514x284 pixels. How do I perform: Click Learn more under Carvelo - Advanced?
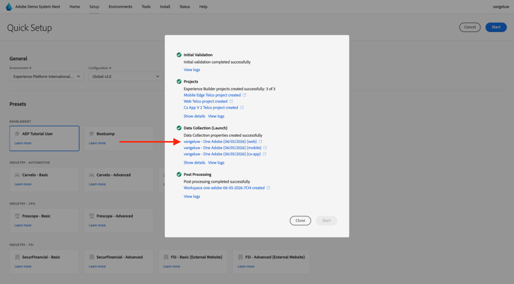click(97, 184)
